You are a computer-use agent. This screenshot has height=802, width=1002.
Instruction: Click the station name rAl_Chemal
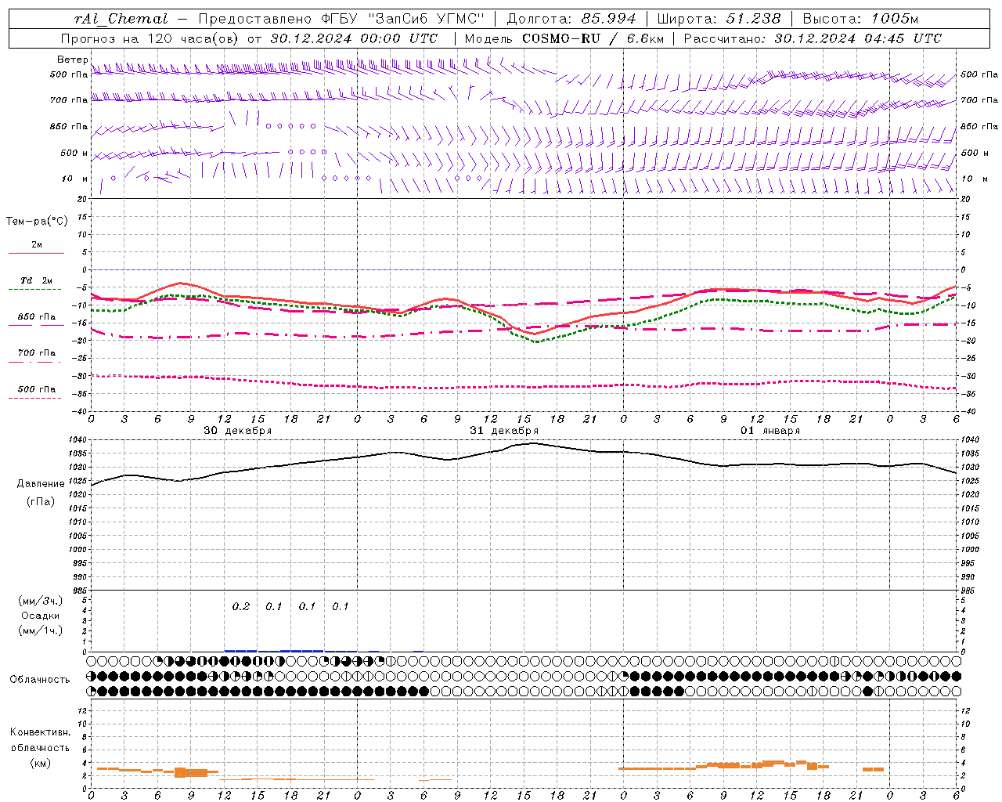121,19
